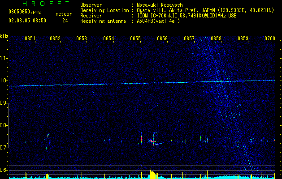Click the HROFFT title text
The width and height of the screenshot is (282, 179).
click(46, 4)
